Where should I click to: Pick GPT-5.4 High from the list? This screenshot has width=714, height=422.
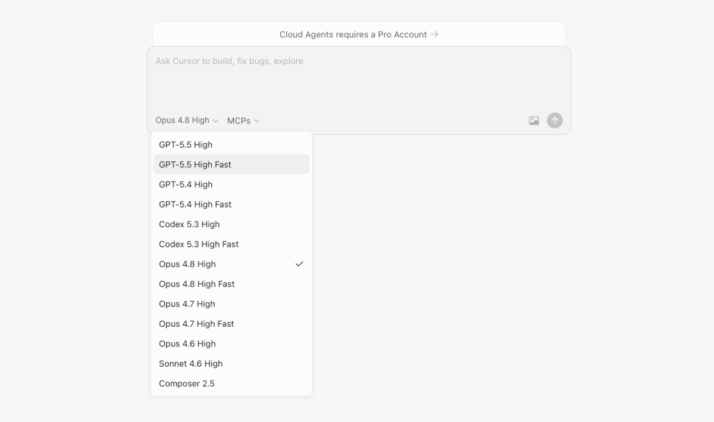231,185
